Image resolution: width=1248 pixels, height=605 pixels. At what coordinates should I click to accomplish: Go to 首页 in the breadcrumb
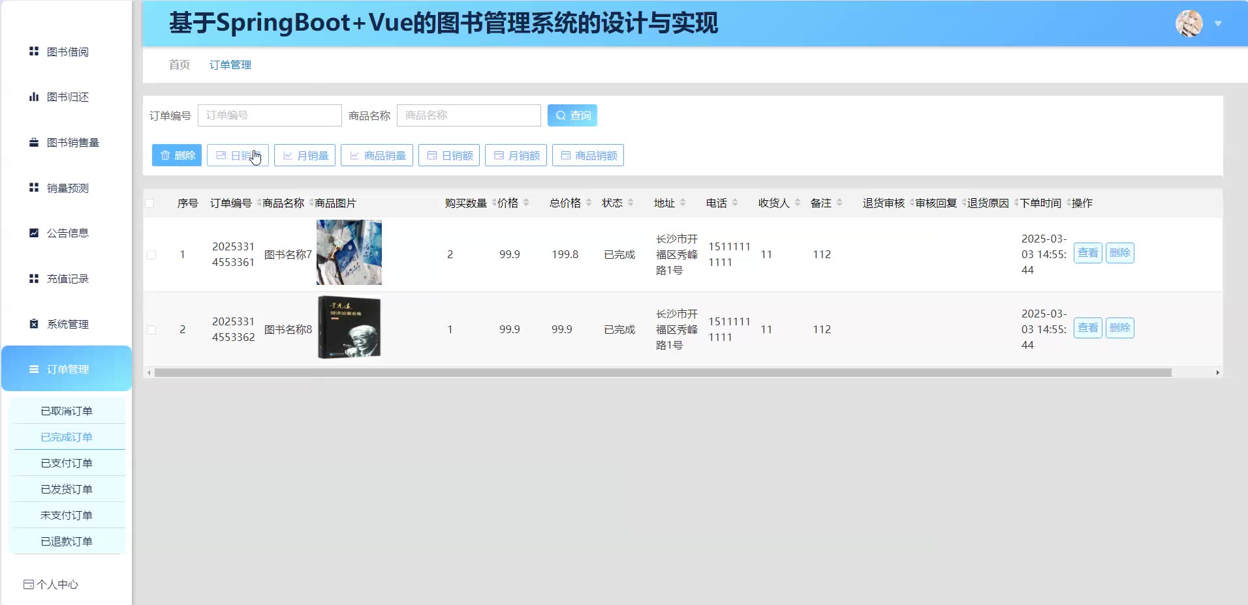179,65
